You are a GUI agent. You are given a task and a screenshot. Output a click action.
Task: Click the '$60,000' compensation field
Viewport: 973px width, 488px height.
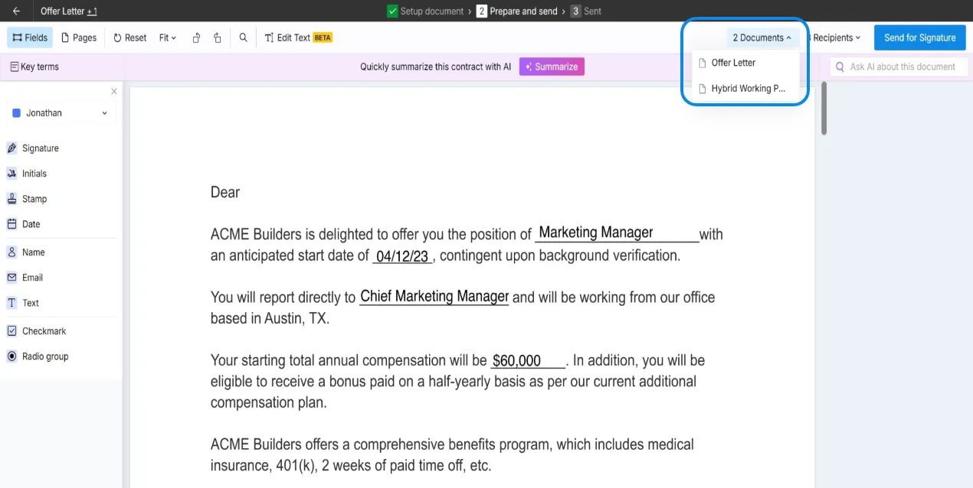pyautogui.click(x=528, y=361)
